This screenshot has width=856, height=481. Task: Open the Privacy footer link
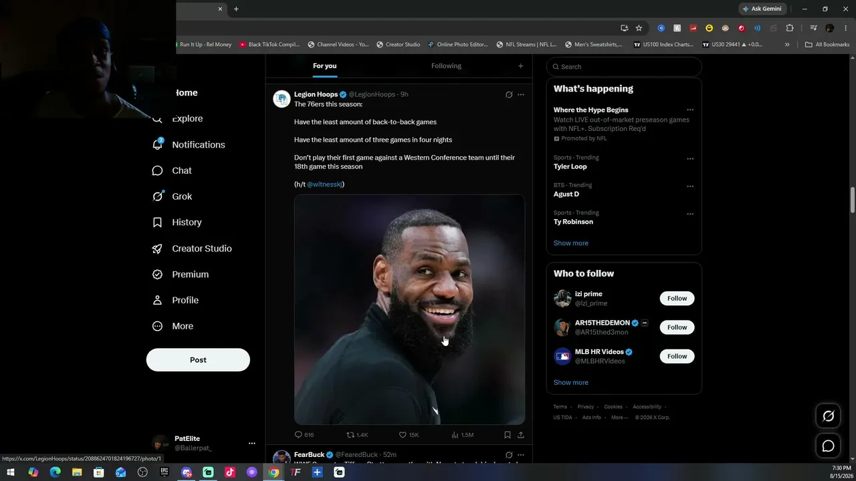[585, 407]
